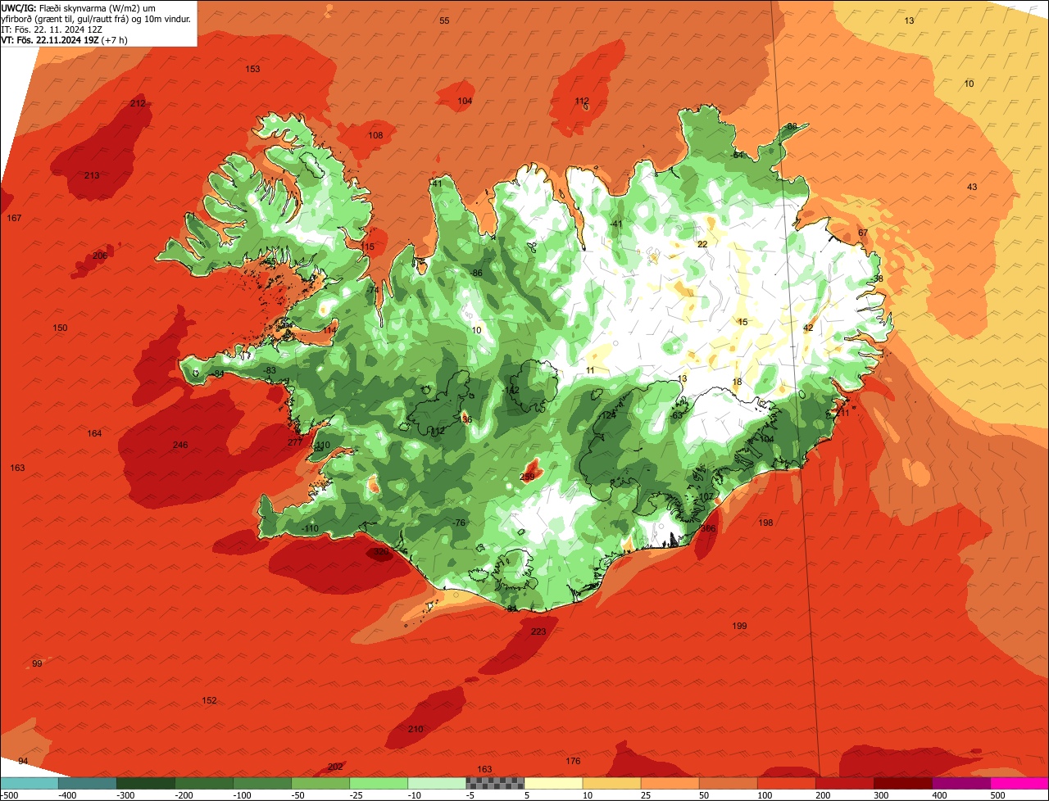The width and height of the screenshot is (1049, 801).
Task: Click the value 164 southwest of Snæfellsnes
Action: tap(94, 433)
